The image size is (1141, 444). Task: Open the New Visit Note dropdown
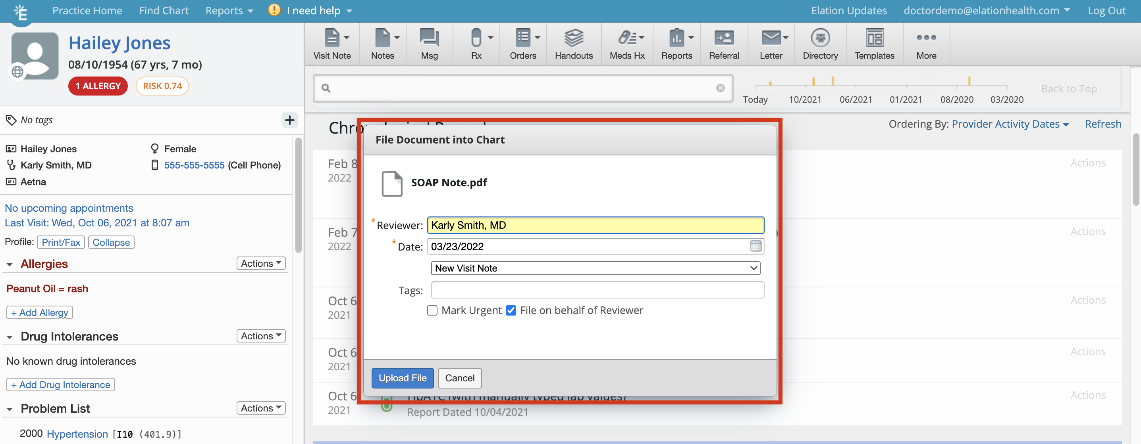tap(595, 268)
